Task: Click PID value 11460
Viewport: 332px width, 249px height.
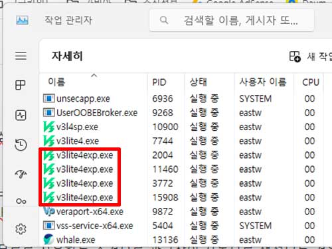Action: 165,169
